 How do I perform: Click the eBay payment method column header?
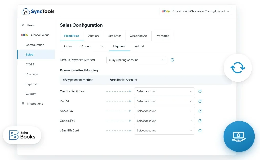click(78, 80)
